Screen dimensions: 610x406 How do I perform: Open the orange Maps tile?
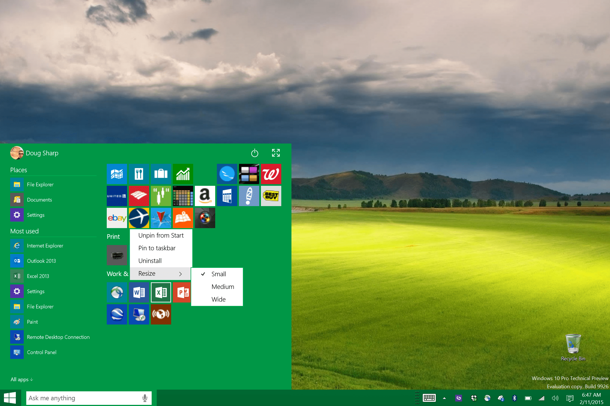pyautogui.click(x=183, y=218)
